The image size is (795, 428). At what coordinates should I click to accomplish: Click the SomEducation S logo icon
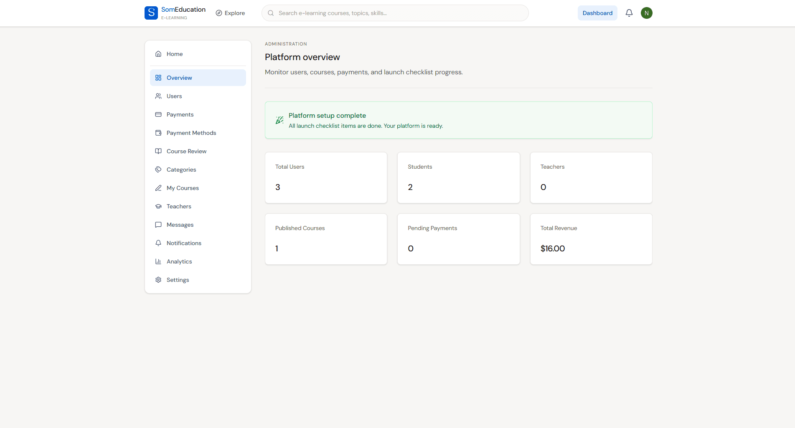click(151, 13)
